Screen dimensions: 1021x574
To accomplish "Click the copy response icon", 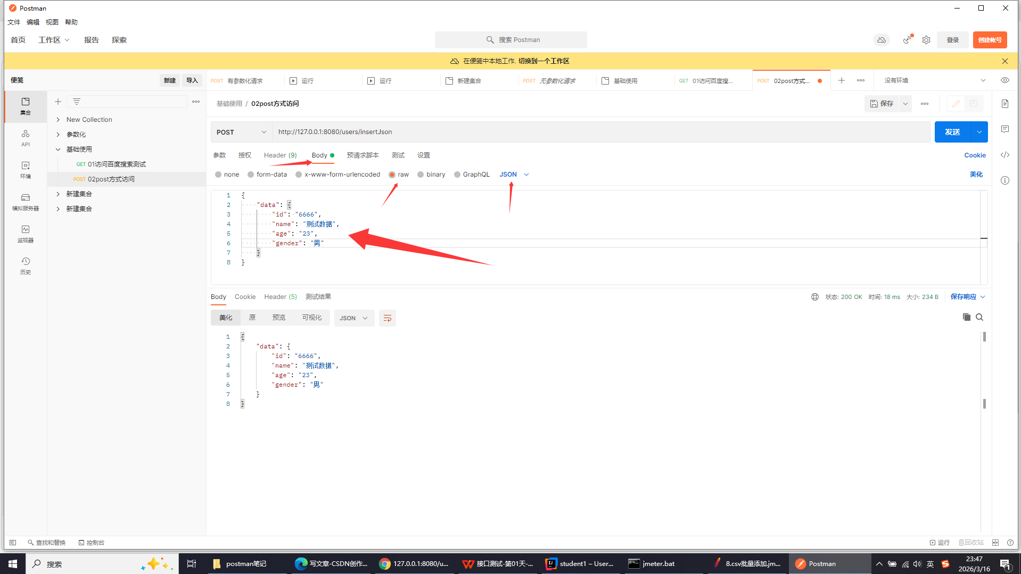I will [x=967, y=318].
